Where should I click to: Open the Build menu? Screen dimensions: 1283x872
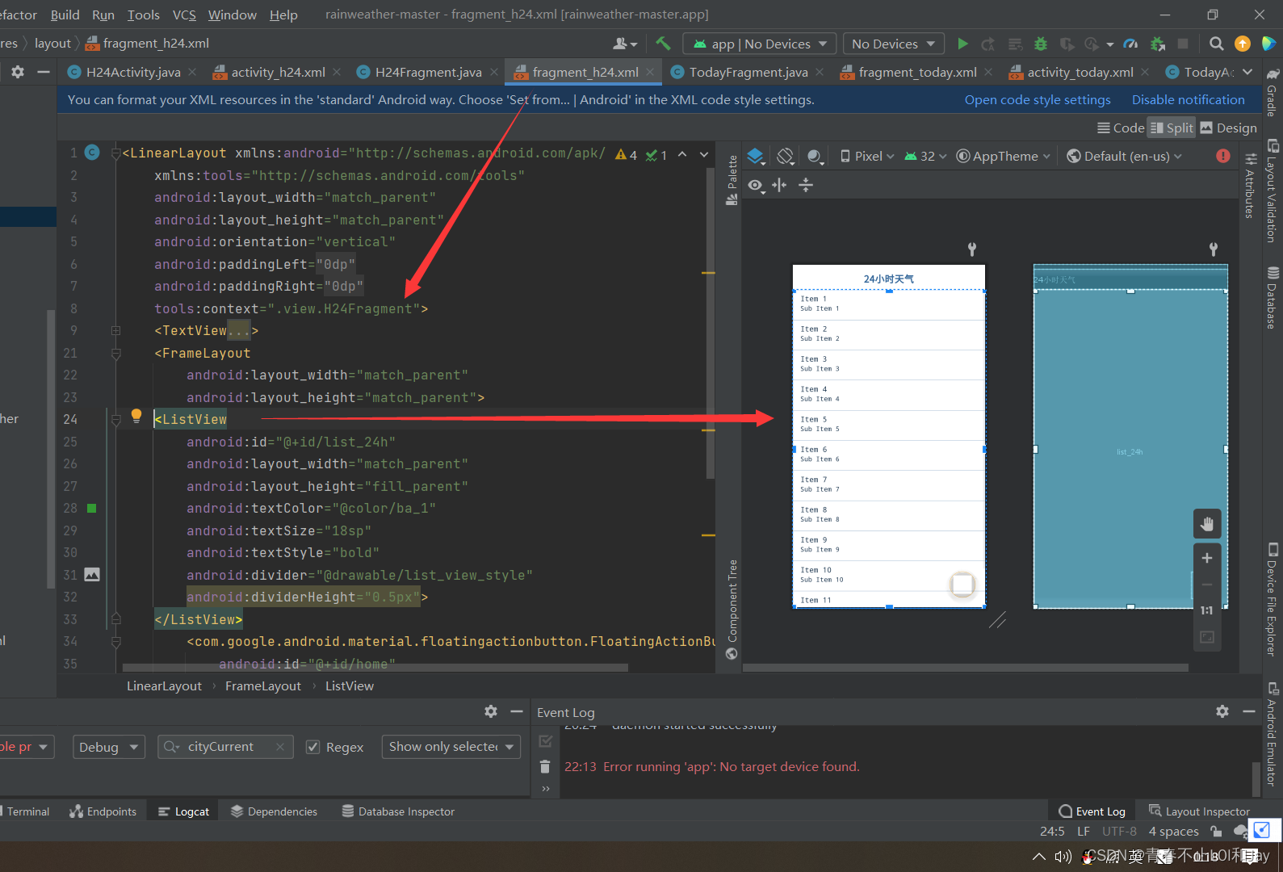[65, 15]
